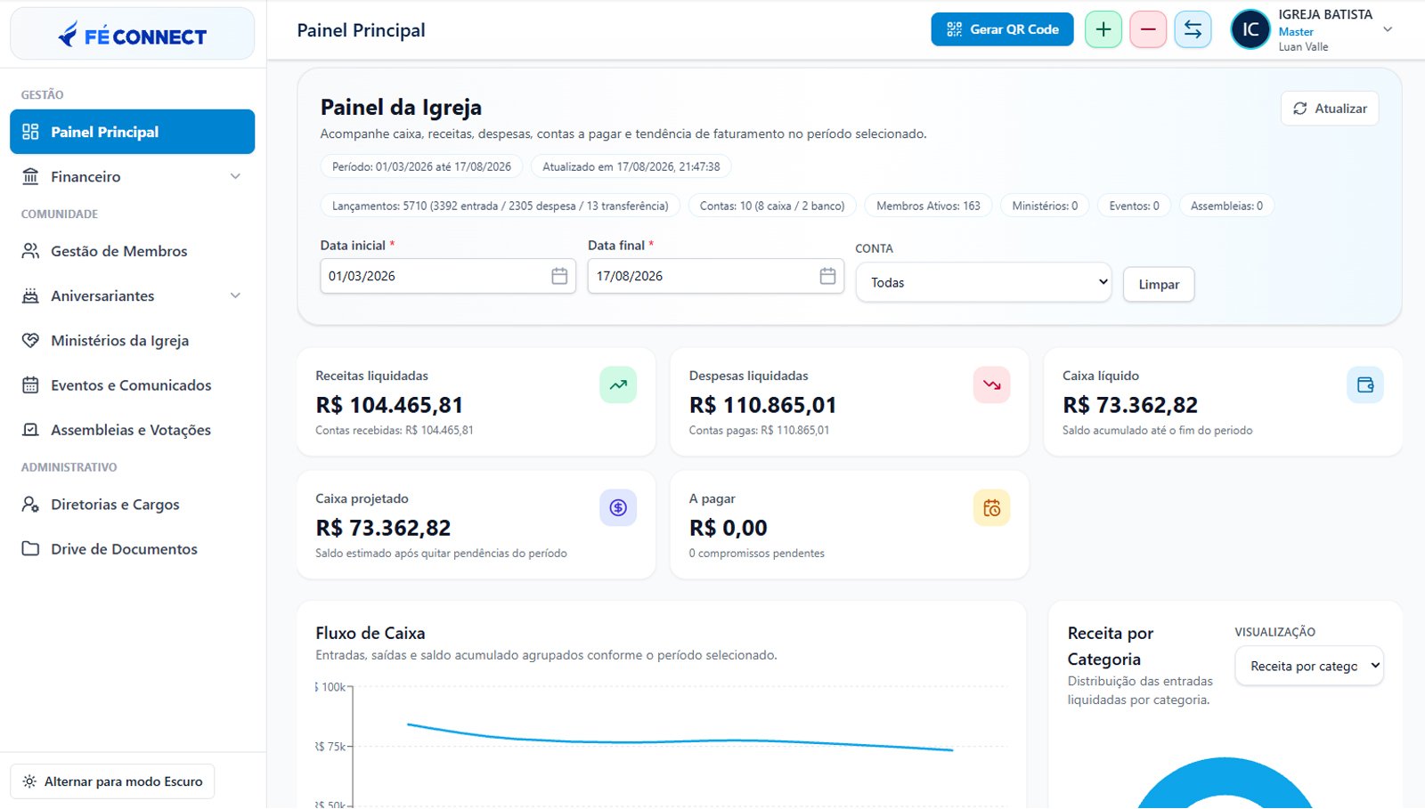Open Painel Principal in sidebar
Screen dimensions: 1425x809
pos(132,132)
